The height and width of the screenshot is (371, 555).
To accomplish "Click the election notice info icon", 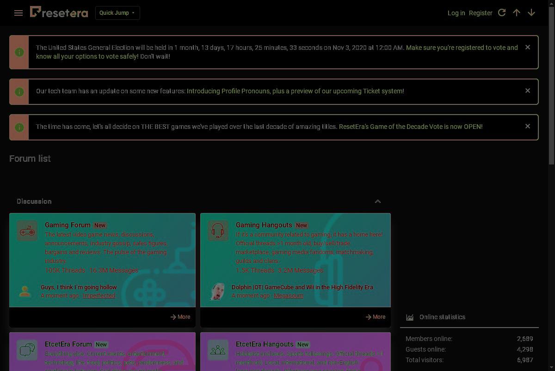I will click(x=19, y=52).
